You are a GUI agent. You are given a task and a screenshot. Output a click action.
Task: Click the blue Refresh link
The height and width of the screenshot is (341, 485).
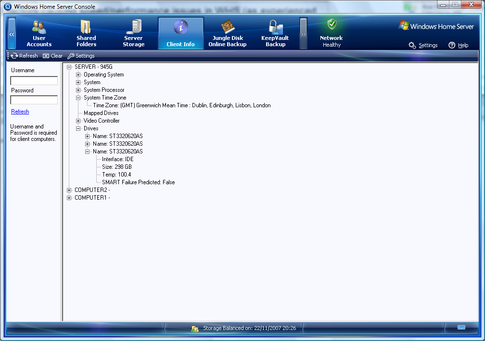click(20, 112)
